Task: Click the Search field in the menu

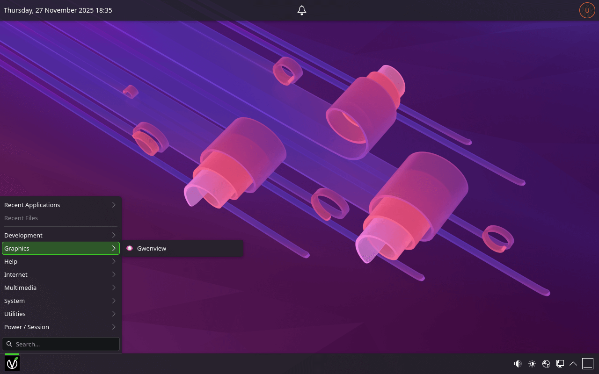Action: (x=66, y=344)
